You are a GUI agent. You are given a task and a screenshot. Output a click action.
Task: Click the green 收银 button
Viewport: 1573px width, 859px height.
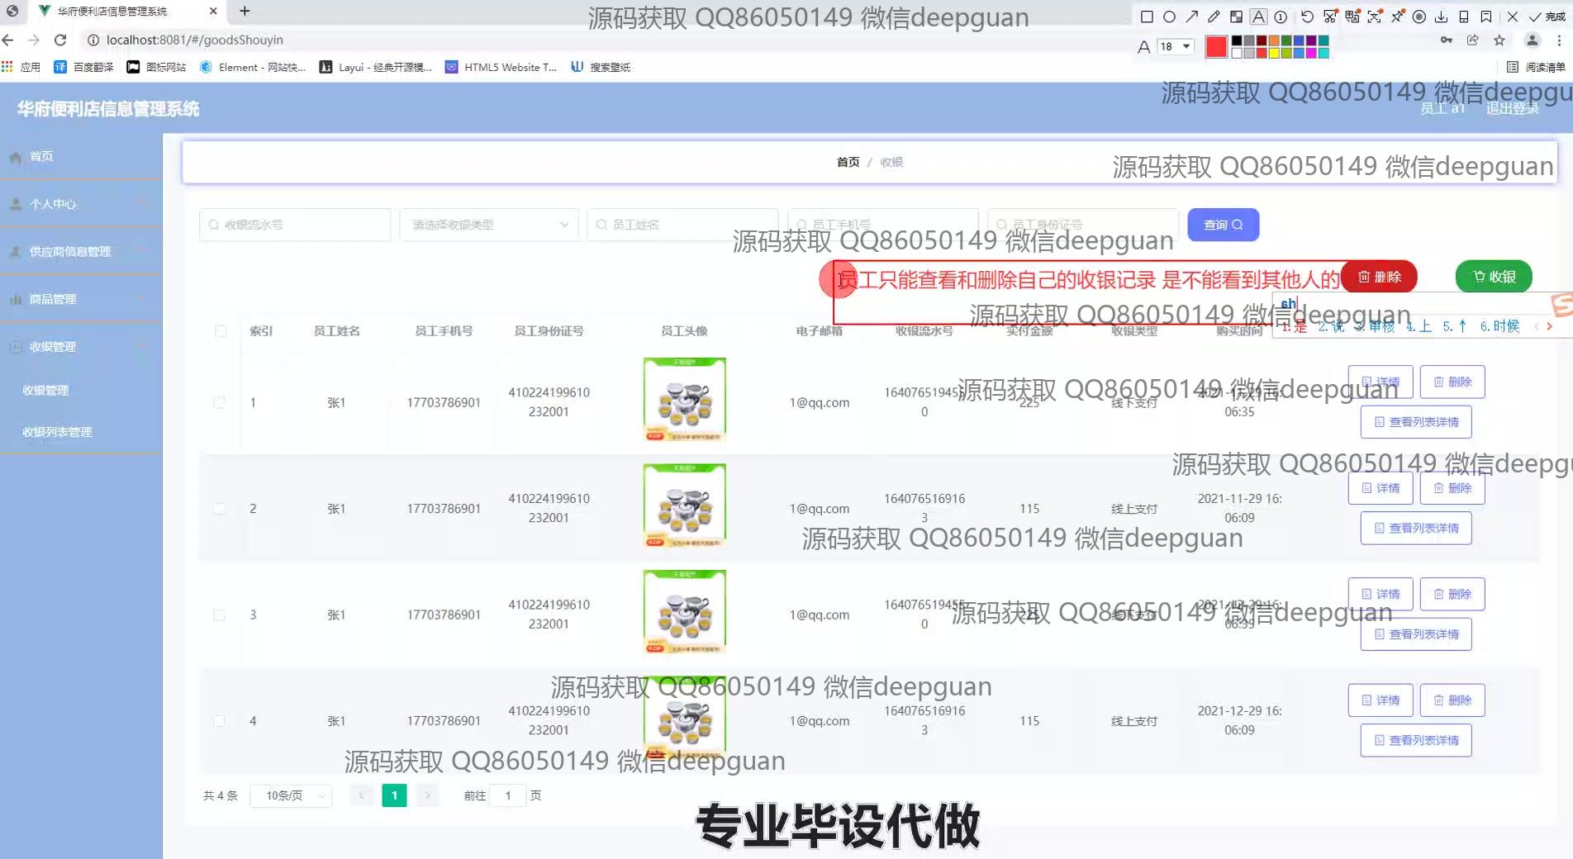point(1494,277)
